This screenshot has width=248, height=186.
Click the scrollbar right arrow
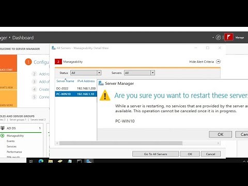click(218, 143)
